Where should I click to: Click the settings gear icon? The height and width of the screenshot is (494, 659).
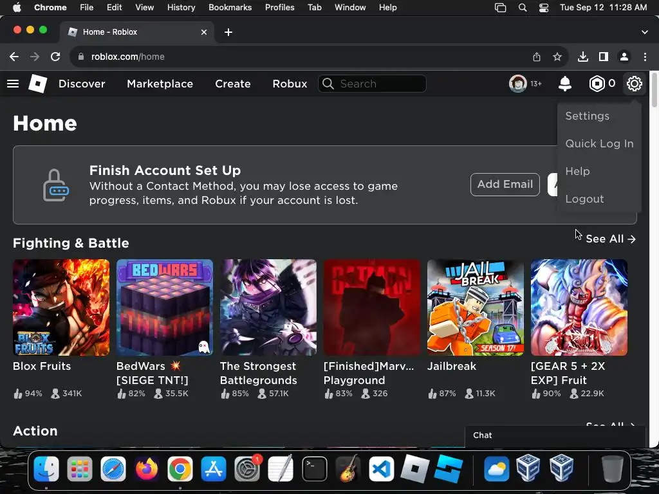point(634,84)
